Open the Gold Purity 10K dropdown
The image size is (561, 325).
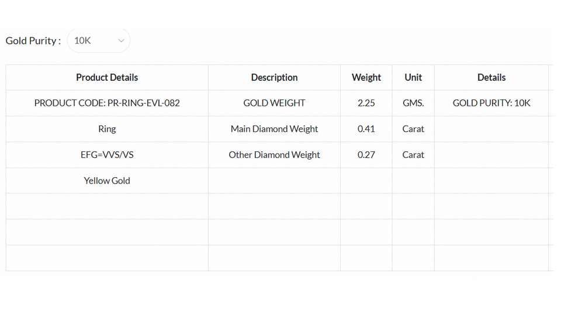coord(98,41)
